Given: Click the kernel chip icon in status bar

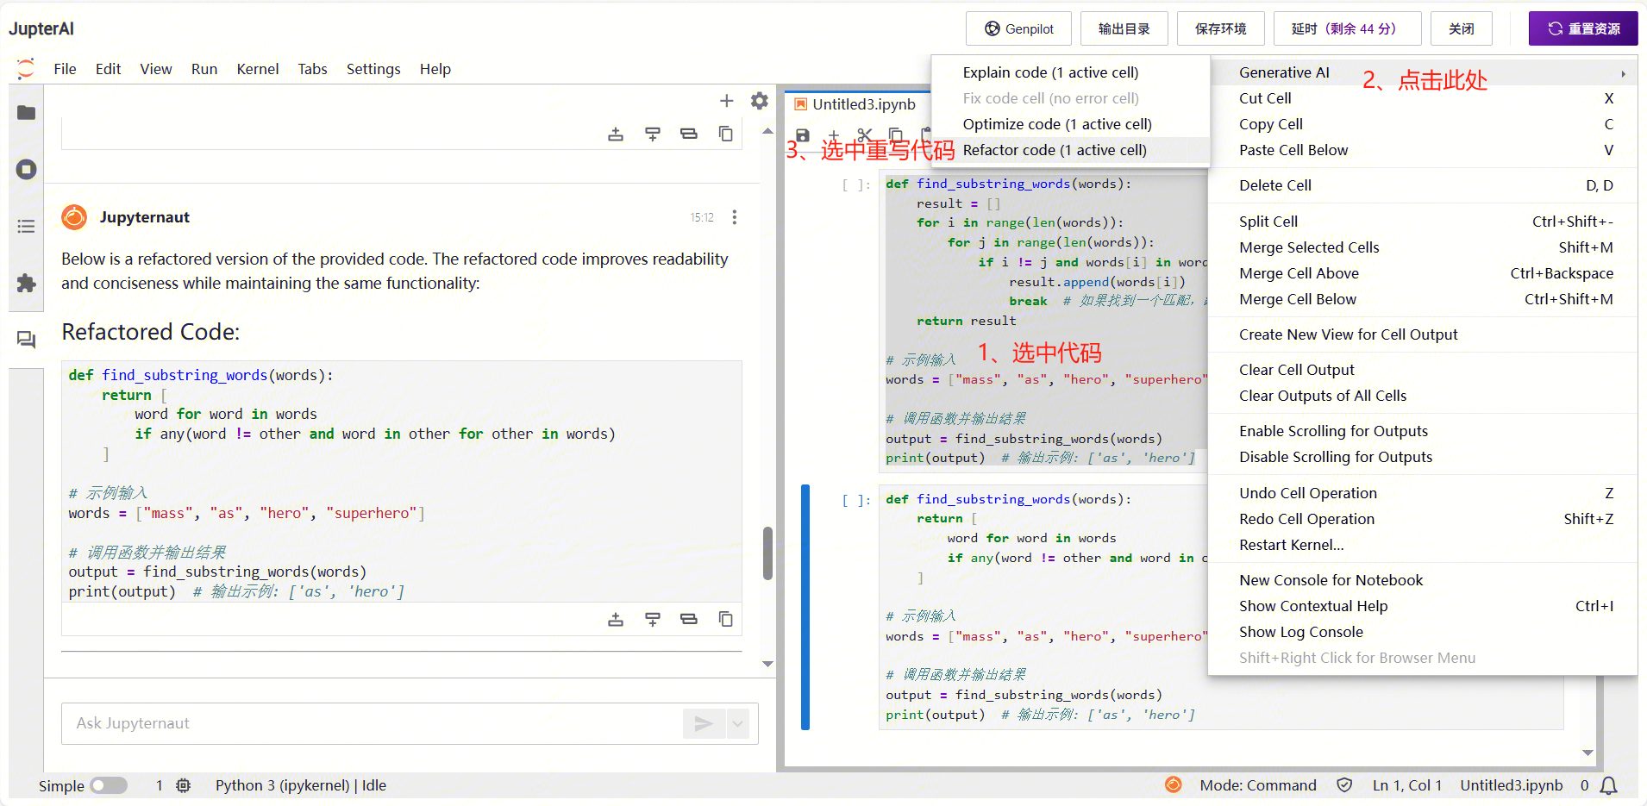Looking at the screenshot, I should (x=183, y=785).
